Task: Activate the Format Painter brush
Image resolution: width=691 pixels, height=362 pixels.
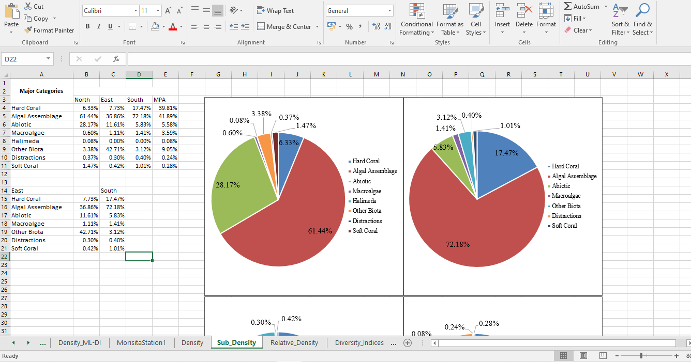Action: (28, 30)
